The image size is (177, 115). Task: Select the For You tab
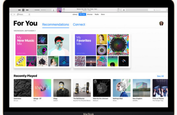coord(82,14)
